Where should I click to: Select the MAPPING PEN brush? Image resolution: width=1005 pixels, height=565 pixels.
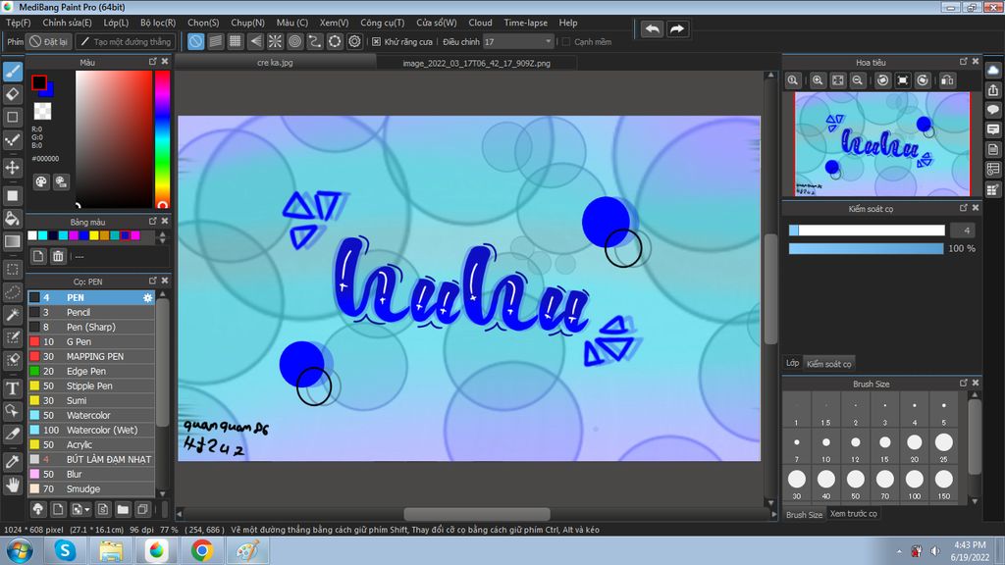pos(91,356)
